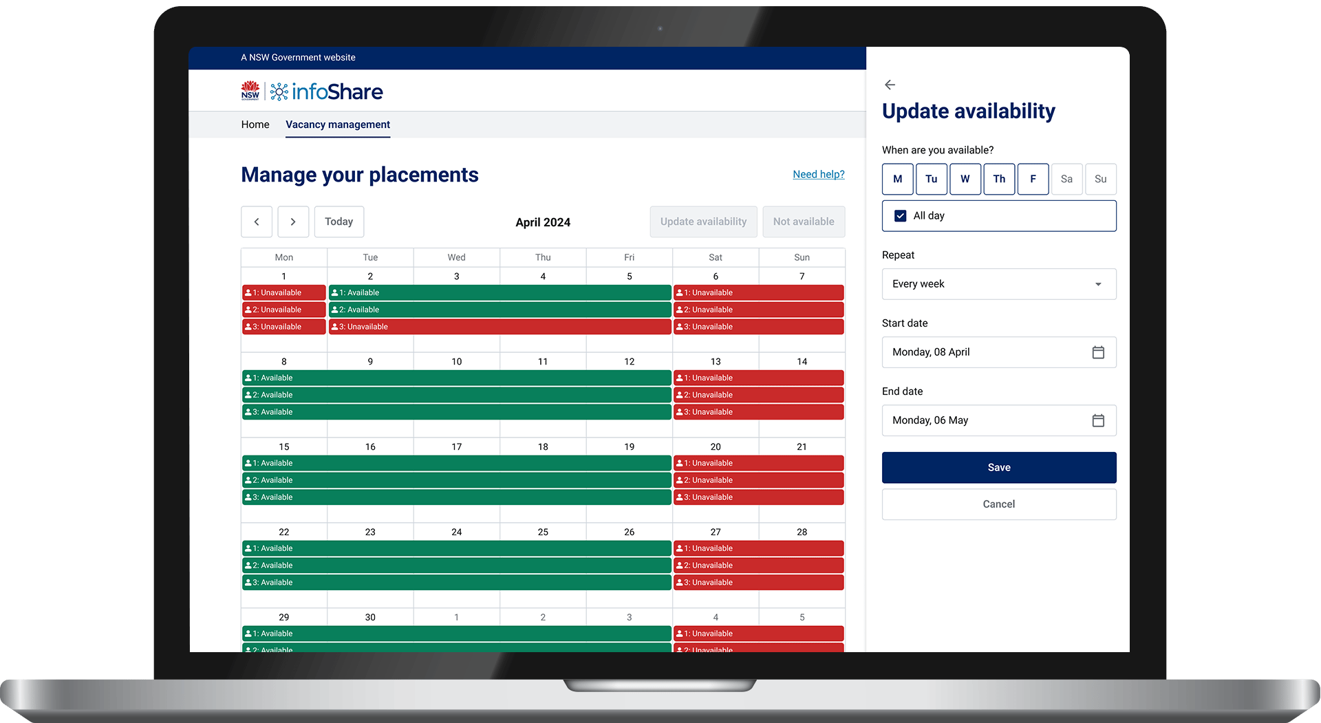Open the Home tab
This screenshot has height=723, width=1321.
coord(255,125)
